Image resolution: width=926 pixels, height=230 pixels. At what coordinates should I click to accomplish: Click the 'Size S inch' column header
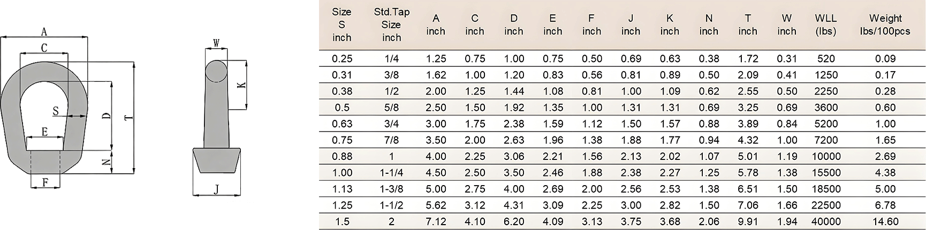[x=341, y=25]
